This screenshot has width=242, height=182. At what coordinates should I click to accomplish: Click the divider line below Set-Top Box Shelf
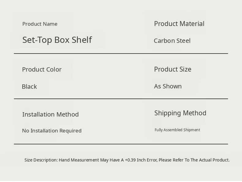[x=121, y=54]
